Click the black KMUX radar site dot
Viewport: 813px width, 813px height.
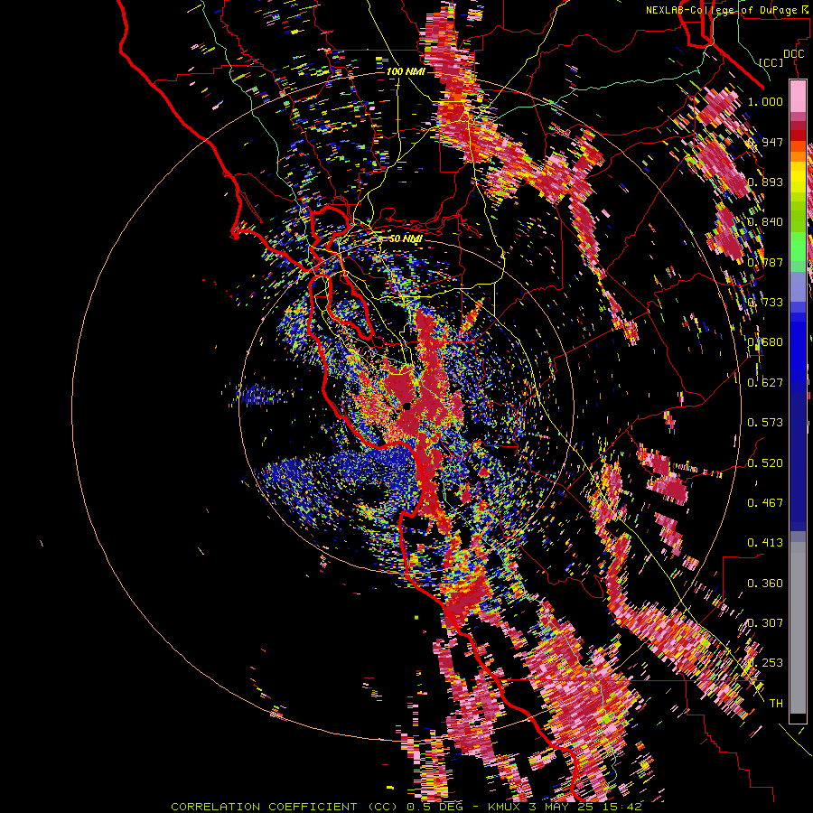[407, 406]
